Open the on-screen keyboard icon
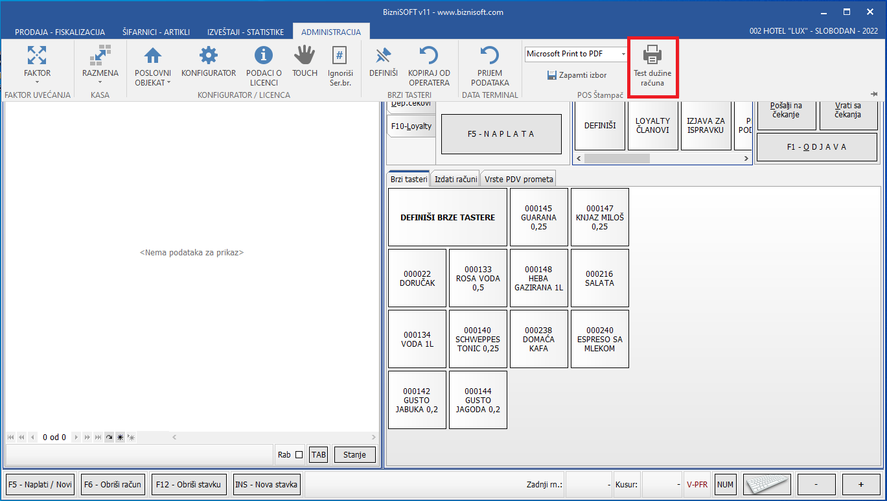 766,484
